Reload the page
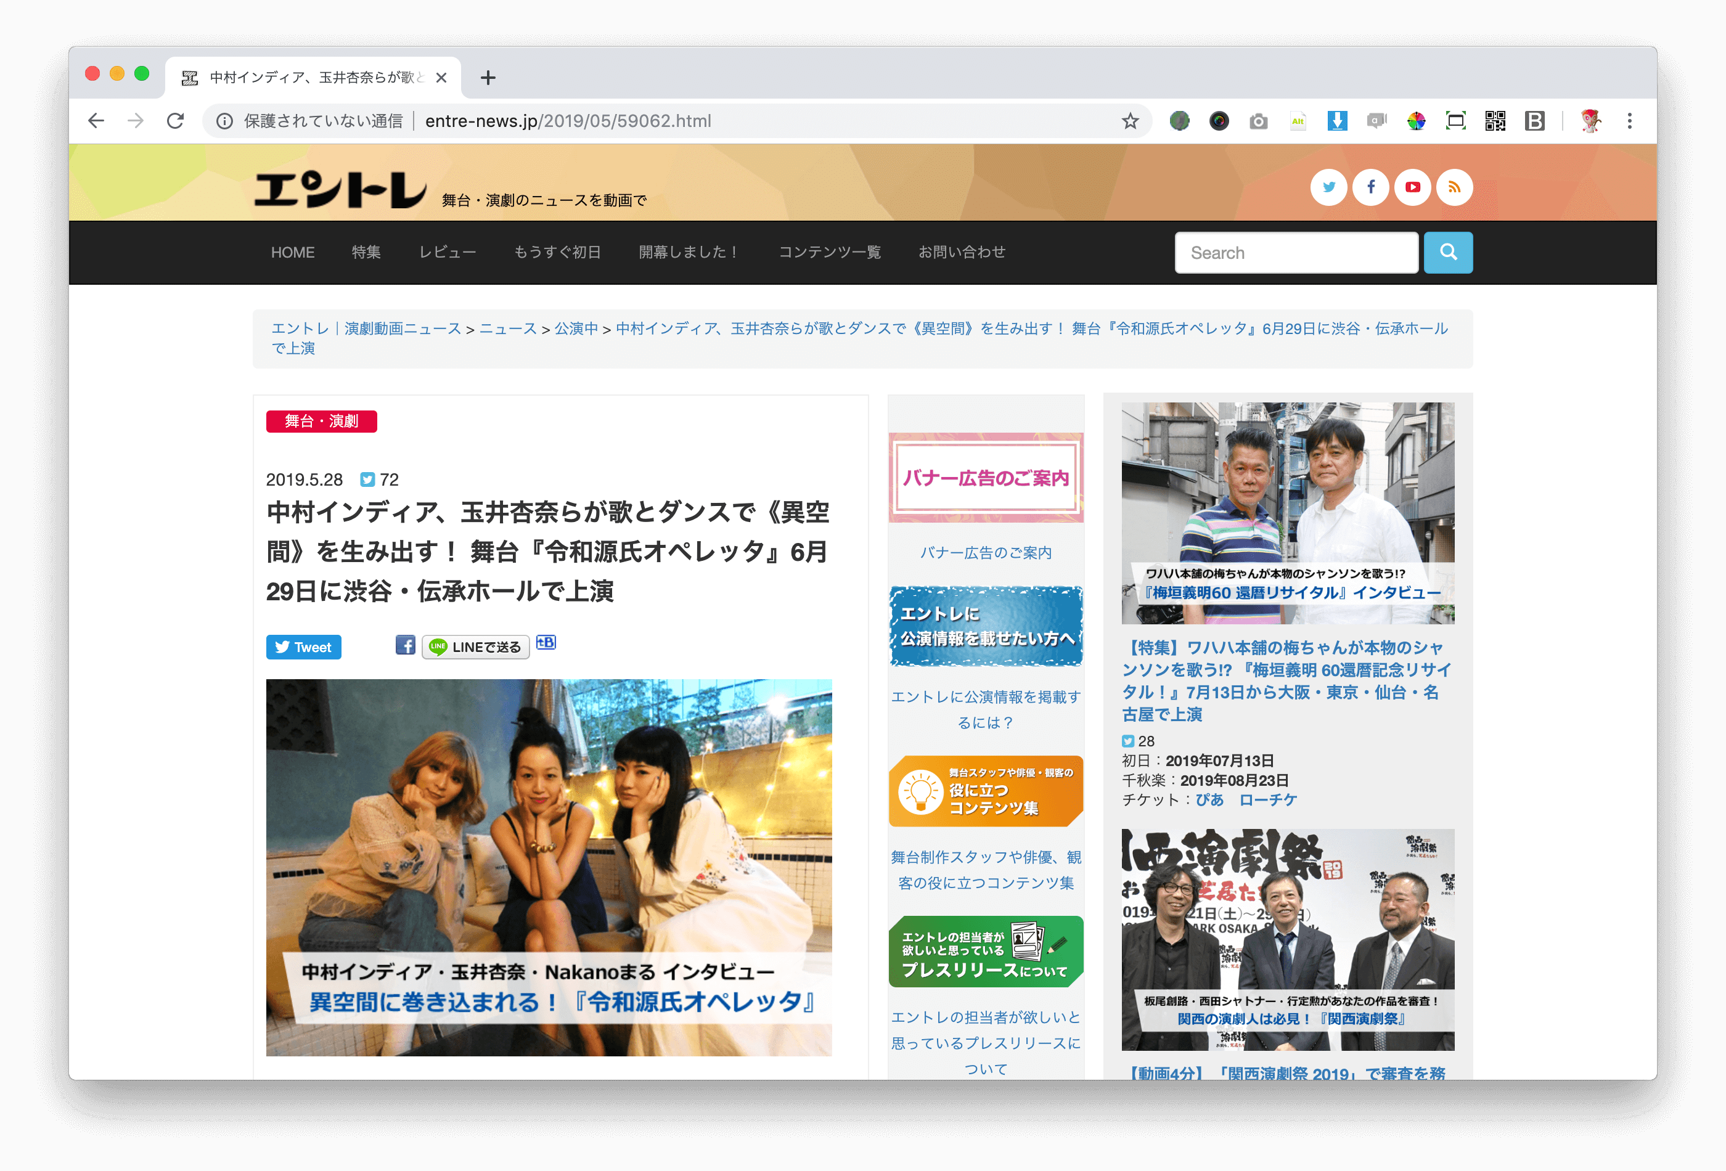 175,121
